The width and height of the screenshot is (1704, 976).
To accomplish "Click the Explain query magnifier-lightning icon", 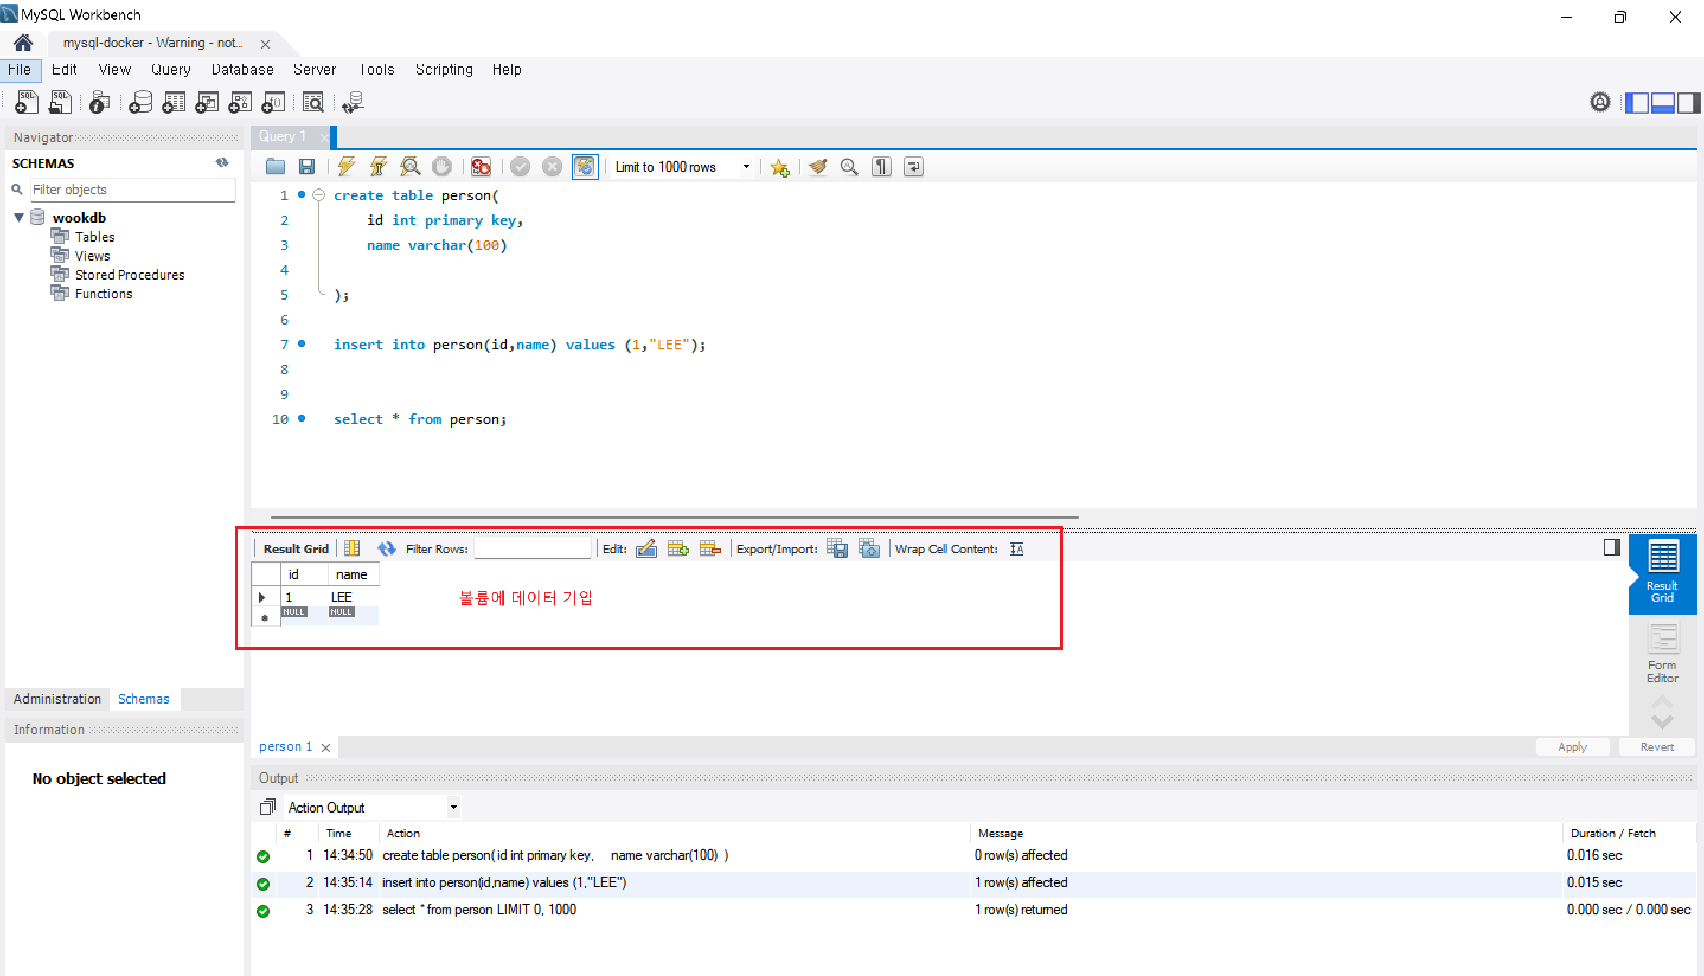I will pos(410,166).
